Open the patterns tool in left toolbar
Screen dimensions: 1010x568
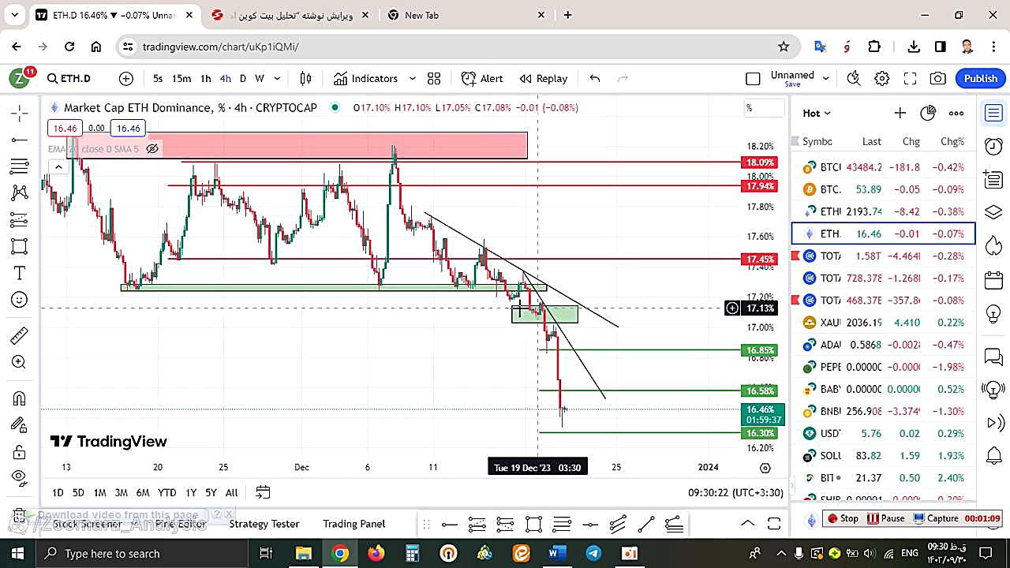click(x=20, y=192)
